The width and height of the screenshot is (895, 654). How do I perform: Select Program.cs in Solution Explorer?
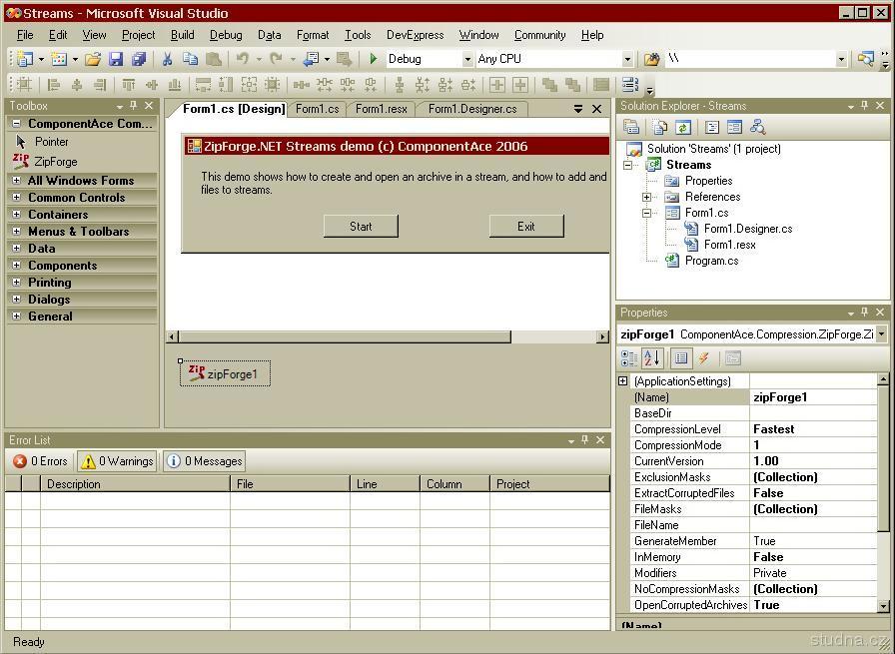[711, 261]
